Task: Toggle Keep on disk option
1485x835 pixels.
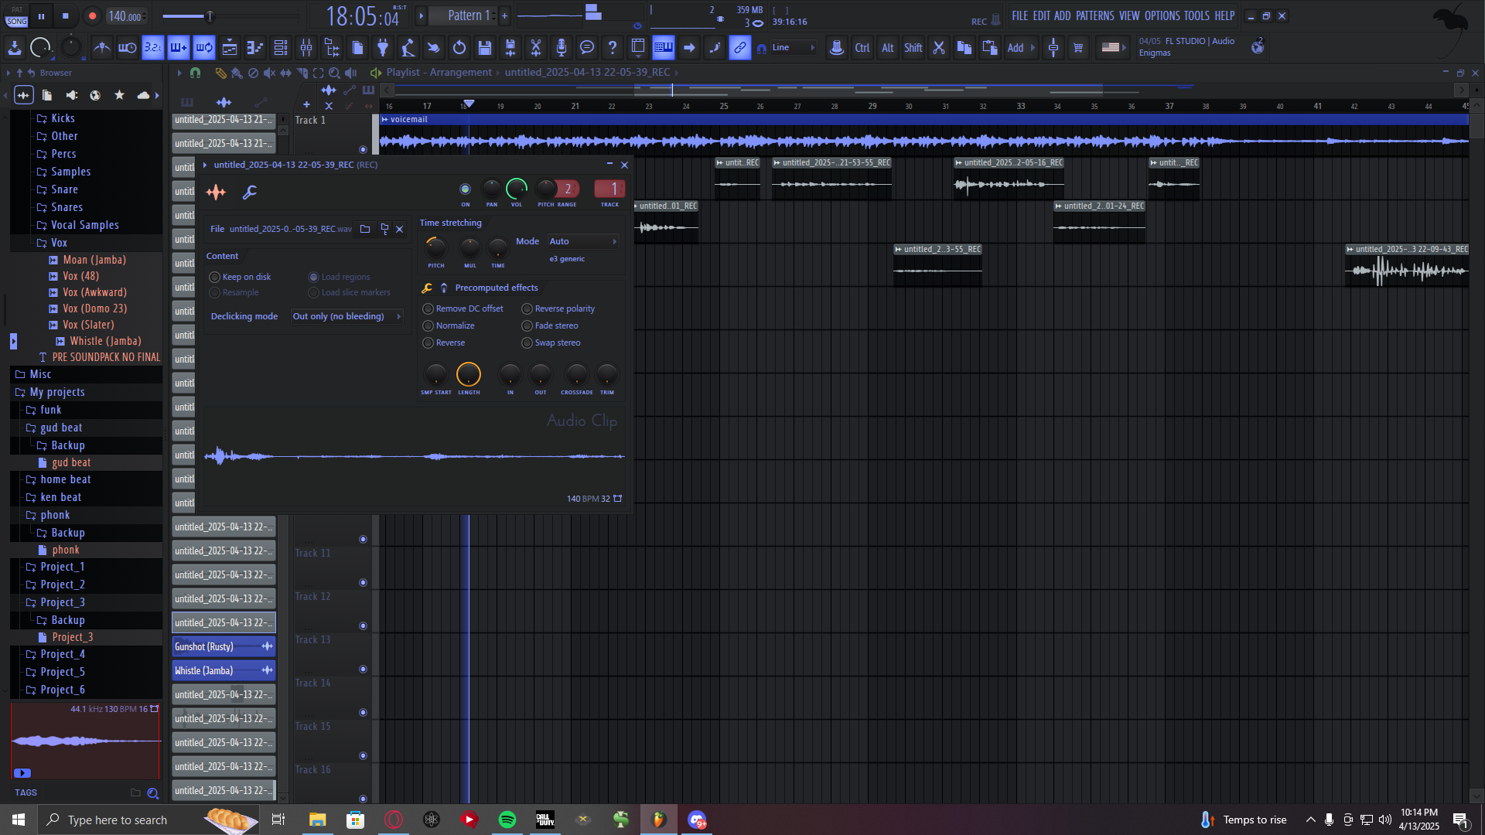Action: 214,278
